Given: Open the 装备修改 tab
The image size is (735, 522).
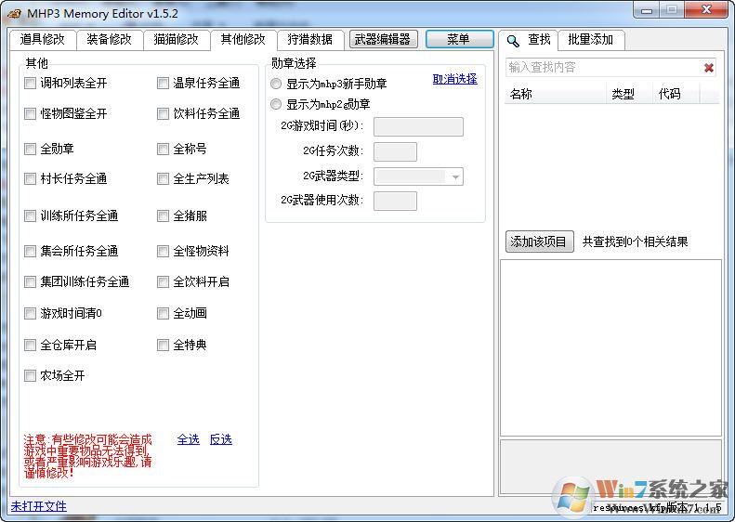Looking at the screenshot, I should point(110,39).
